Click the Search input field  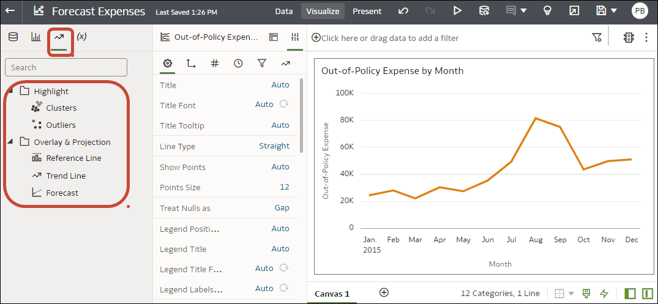(66, 67)
